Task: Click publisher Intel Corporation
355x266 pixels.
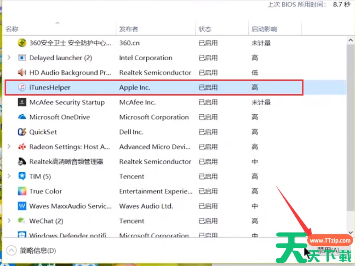Action: (146, 58)
